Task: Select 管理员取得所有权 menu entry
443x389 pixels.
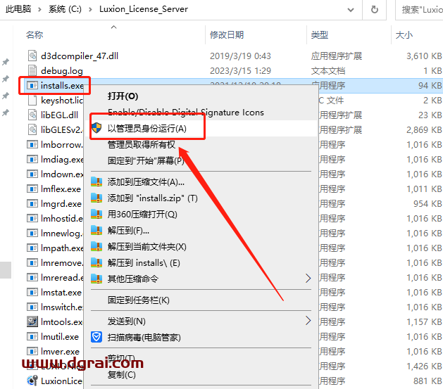Action: (x=142, y=145)
